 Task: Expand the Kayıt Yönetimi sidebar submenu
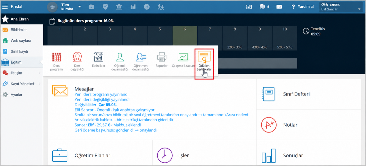pos(21,84)
